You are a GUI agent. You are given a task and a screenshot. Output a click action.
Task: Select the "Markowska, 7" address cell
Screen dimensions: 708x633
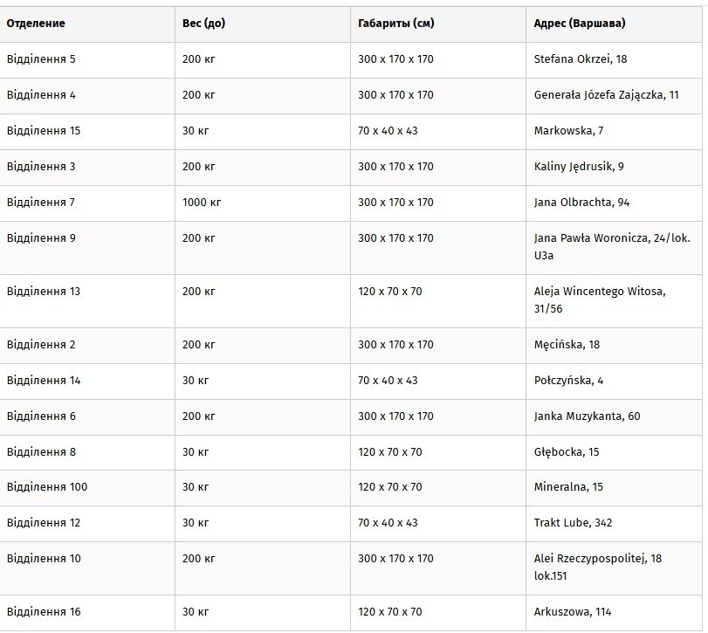coord(568,131)
